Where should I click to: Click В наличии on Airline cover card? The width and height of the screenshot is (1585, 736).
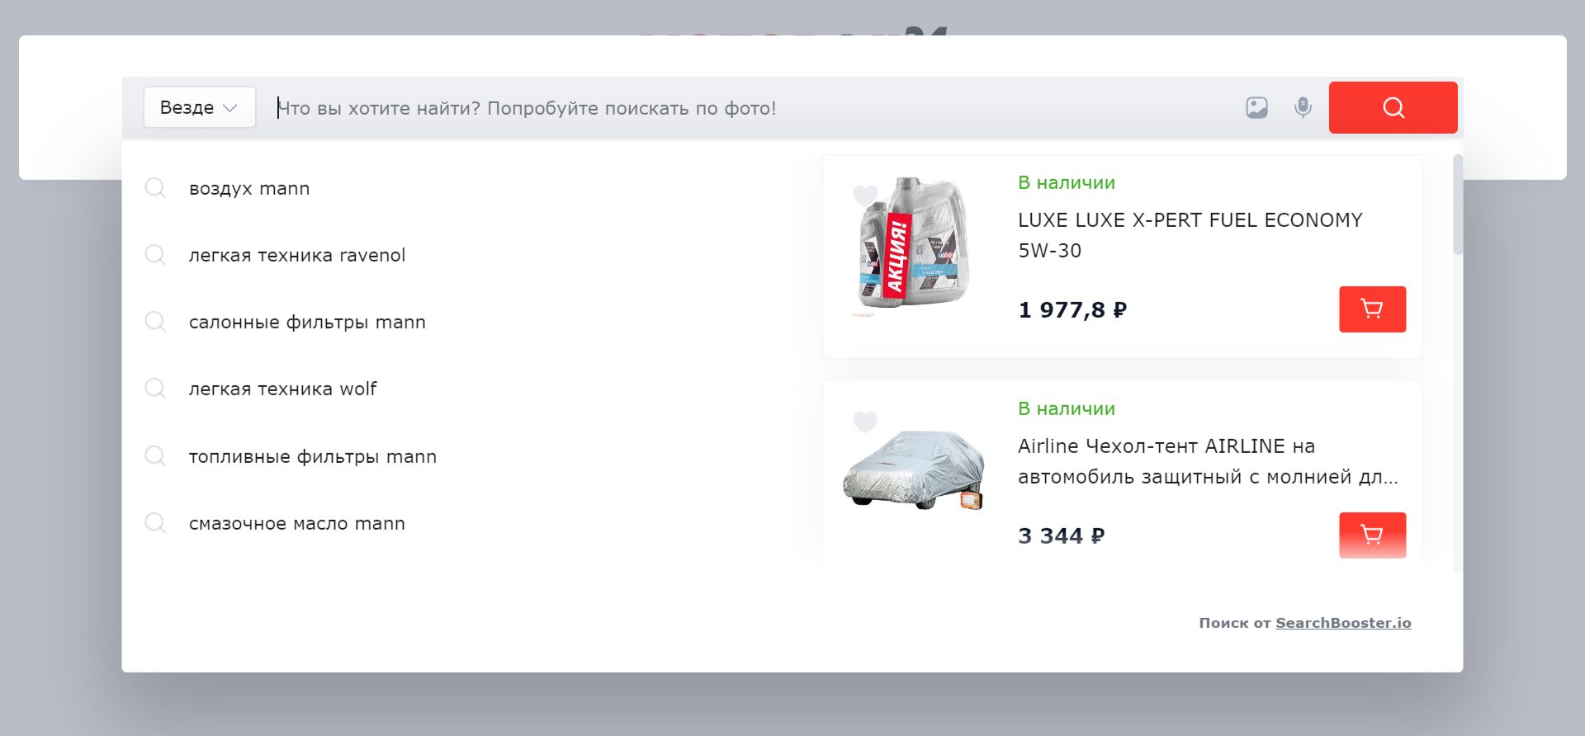[x=1067, y=408]
